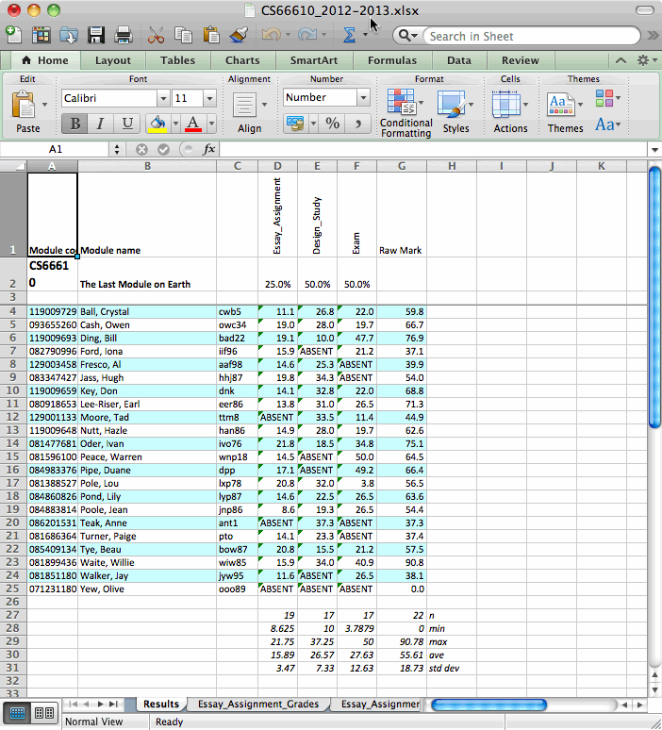Switch to Normal View button

point(17,713)
